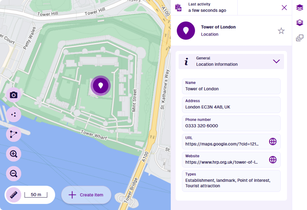
Task: Open the top map layers panel
Action: click(x=300, y=7)
